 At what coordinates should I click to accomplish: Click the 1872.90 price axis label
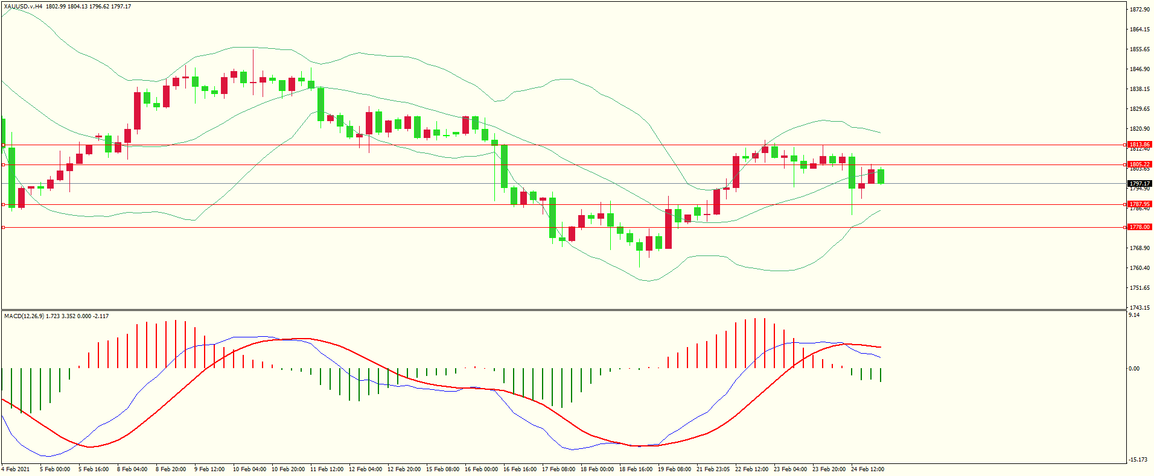(1140, 10)
